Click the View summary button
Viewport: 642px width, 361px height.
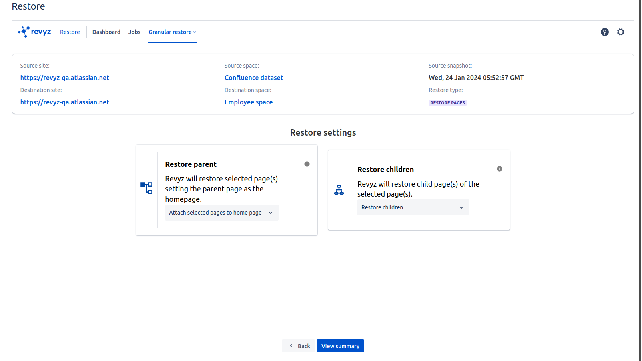point(340,346)
